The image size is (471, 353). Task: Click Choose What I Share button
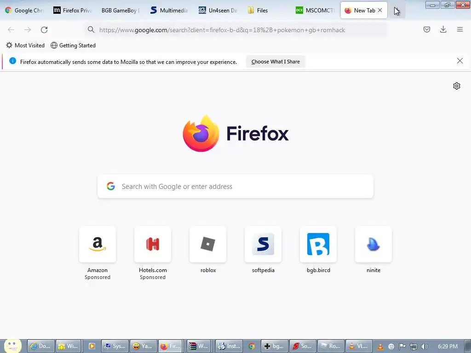276,62
